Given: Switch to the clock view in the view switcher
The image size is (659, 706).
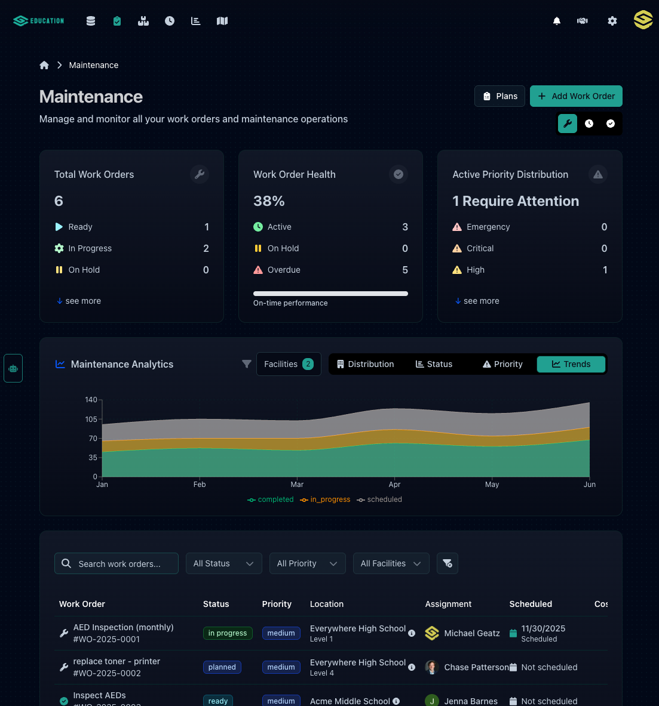Looking at the screenshot, I should point(588,124).
